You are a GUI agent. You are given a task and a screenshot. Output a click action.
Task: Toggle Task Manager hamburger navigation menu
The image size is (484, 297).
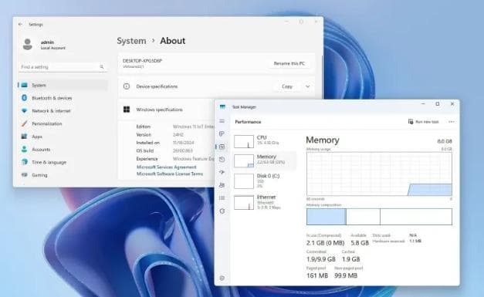(x=222, y=121)
